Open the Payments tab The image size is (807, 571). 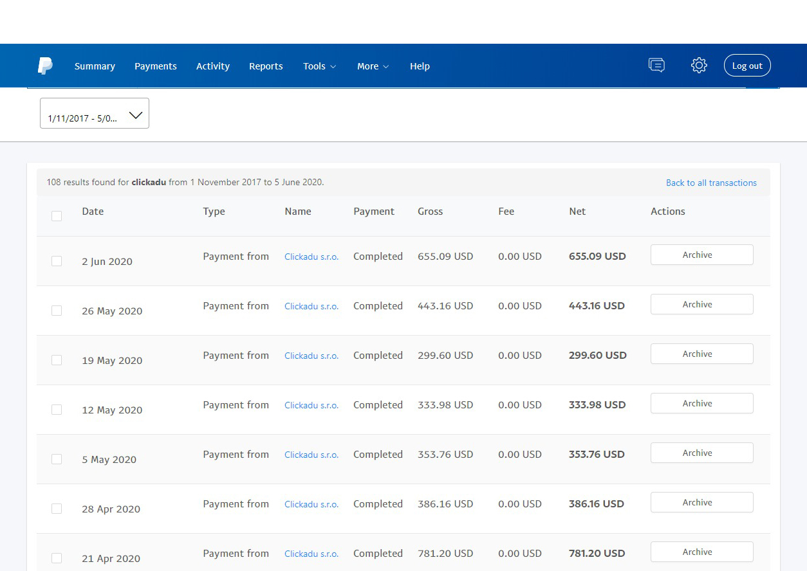pos(156,66)
